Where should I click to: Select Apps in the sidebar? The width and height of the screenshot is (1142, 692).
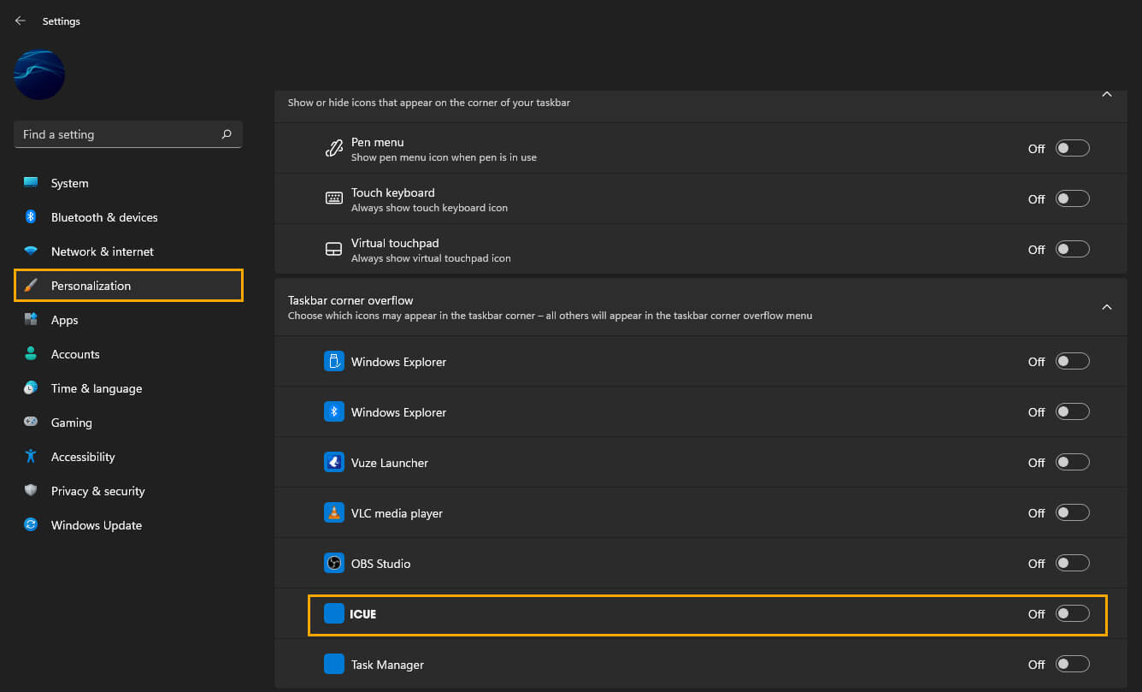(64, 320)
